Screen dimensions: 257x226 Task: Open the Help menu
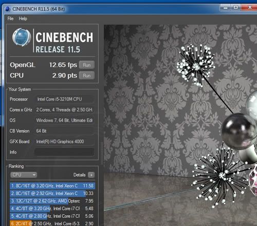[x=23, y=18]
